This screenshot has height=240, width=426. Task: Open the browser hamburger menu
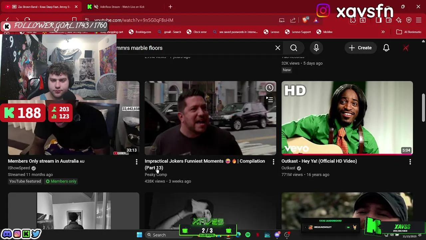419,20
